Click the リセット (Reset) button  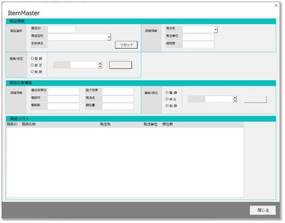[127, 45]
